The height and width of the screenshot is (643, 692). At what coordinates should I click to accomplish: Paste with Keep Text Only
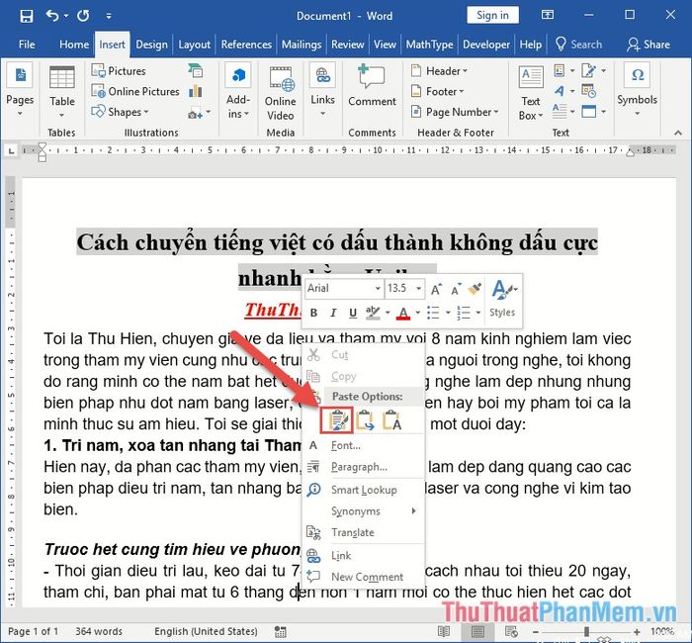tap(391, 419)
